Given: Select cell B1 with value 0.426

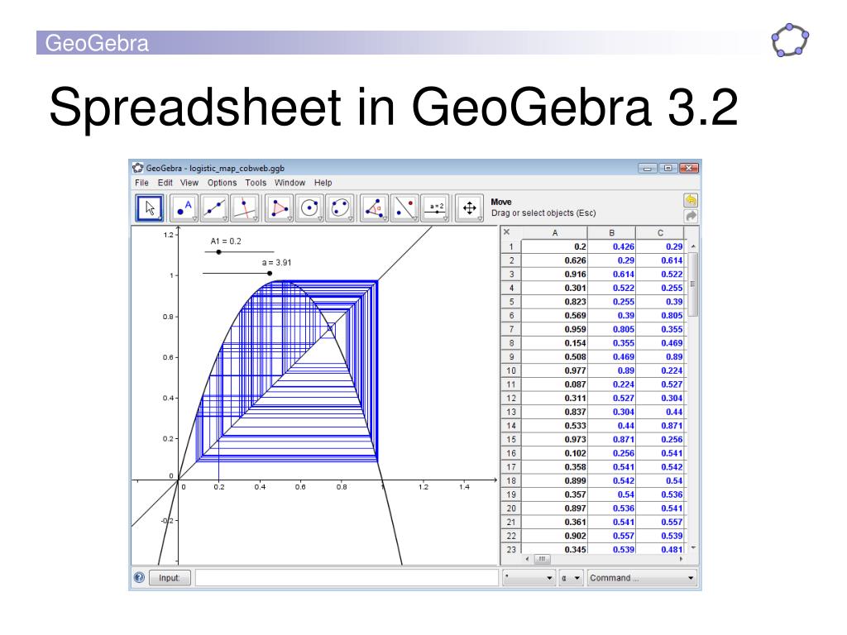Looking at the screenshot, I should pos(611,246).
